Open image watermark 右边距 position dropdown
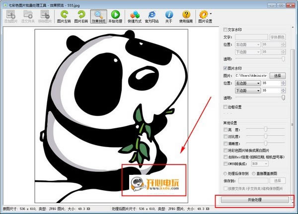Image resolution: width=298 pixels, height=214 pixels. click(x=248, y=83)
